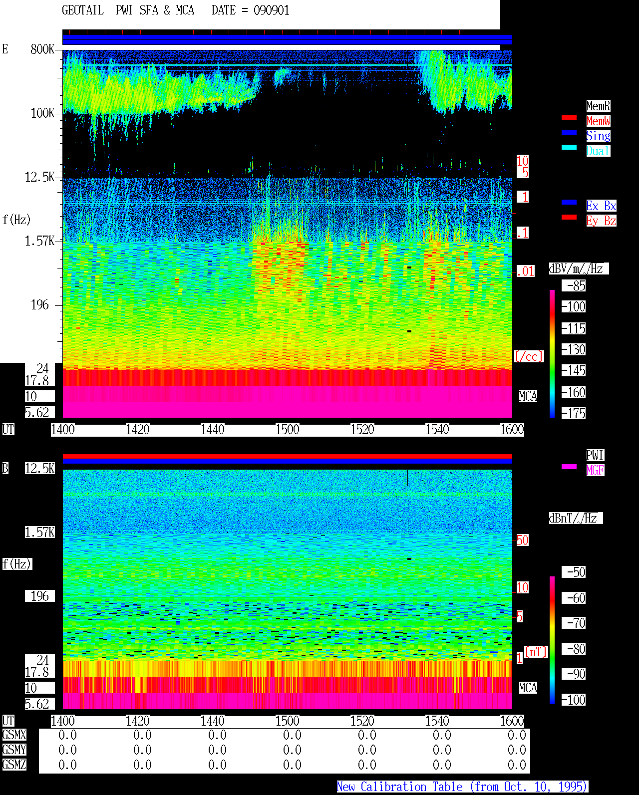The height and width of the screenshot is (795, 639).
Task: Click the GSMX row label
Action: 14,735
